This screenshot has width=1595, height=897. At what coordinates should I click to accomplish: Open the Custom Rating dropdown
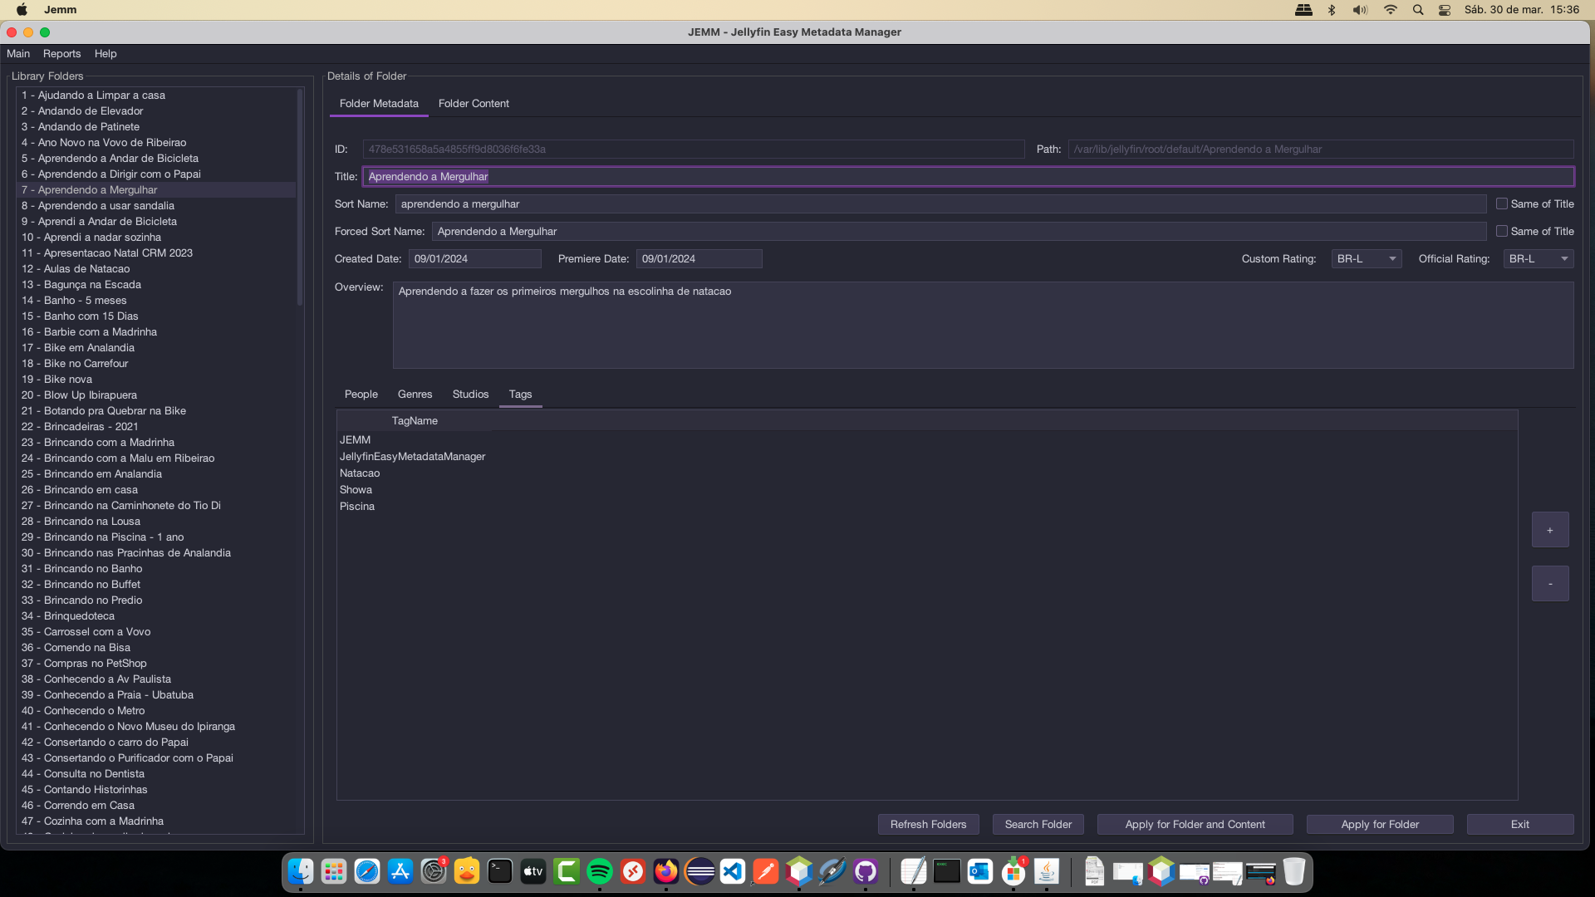coord(1366,259)
